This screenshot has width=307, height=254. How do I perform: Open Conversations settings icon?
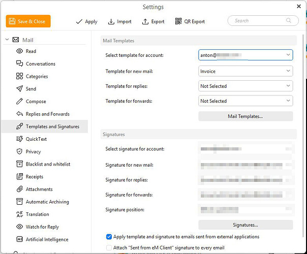[20, 64]
